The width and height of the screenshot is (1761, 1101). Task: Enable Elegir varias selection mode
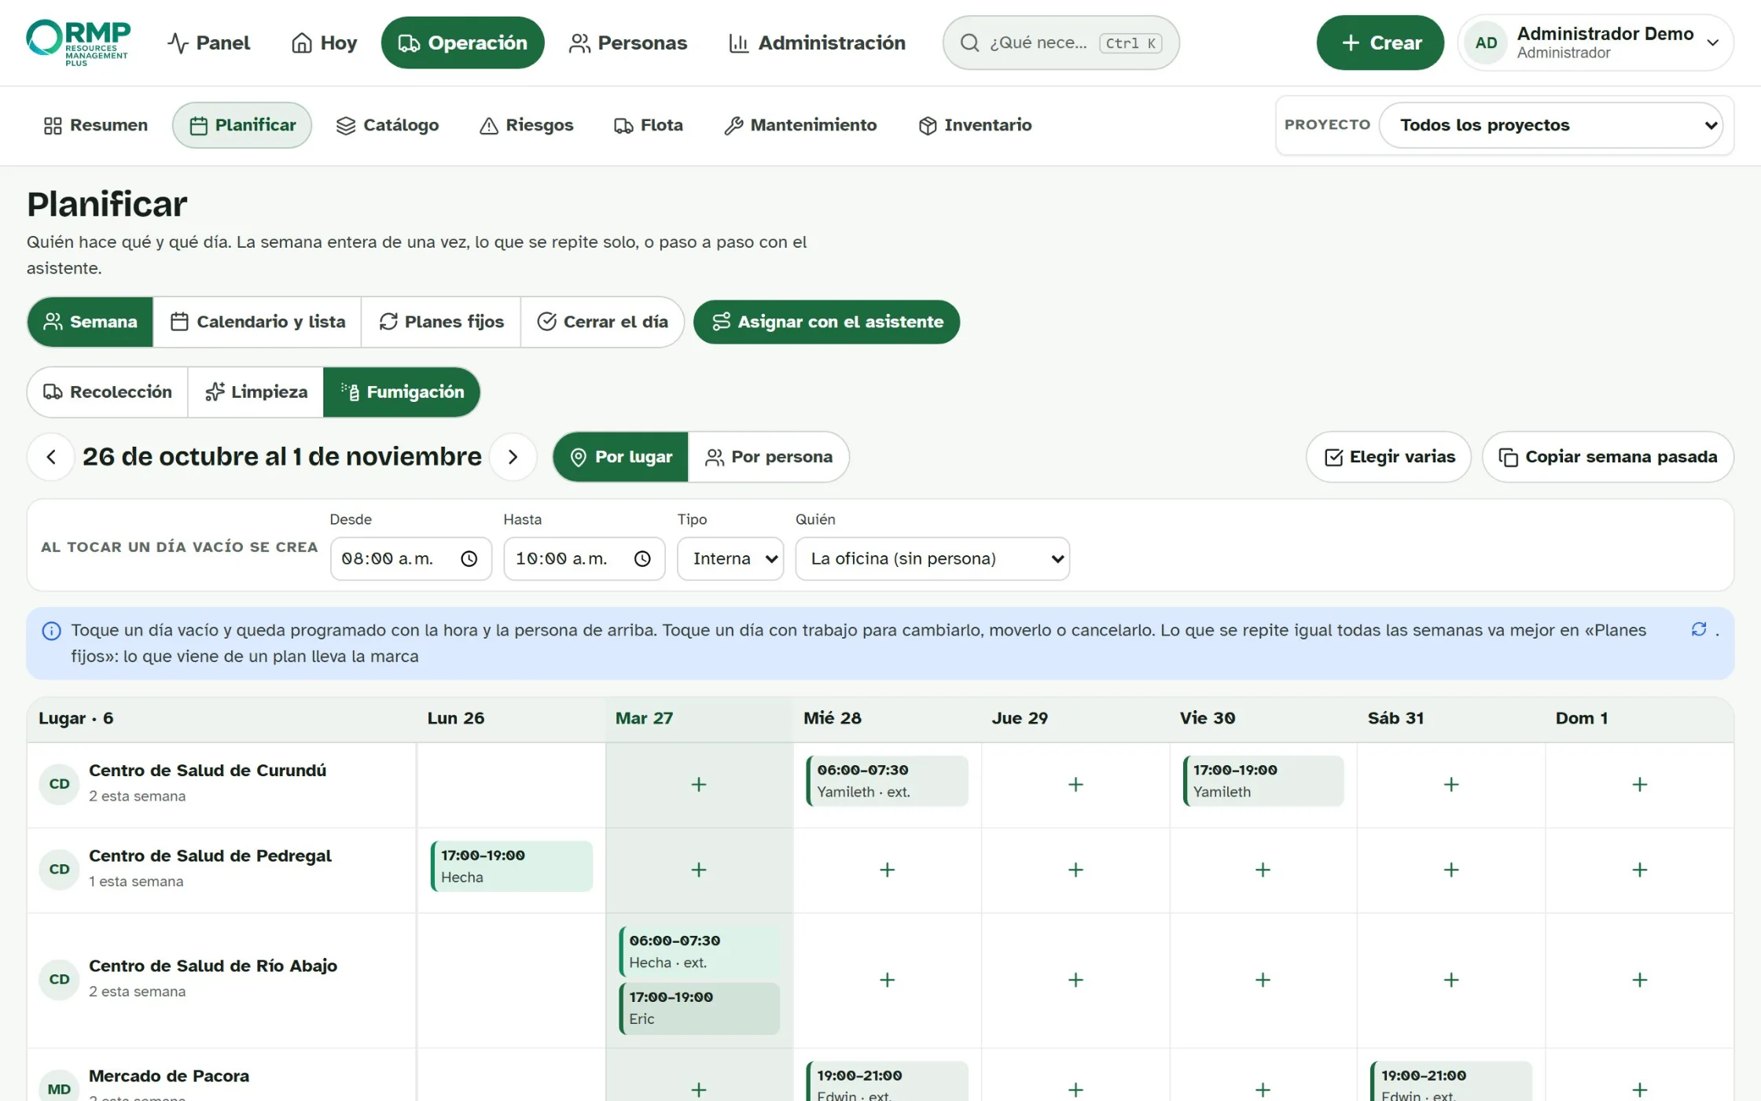click(1389, 457)
